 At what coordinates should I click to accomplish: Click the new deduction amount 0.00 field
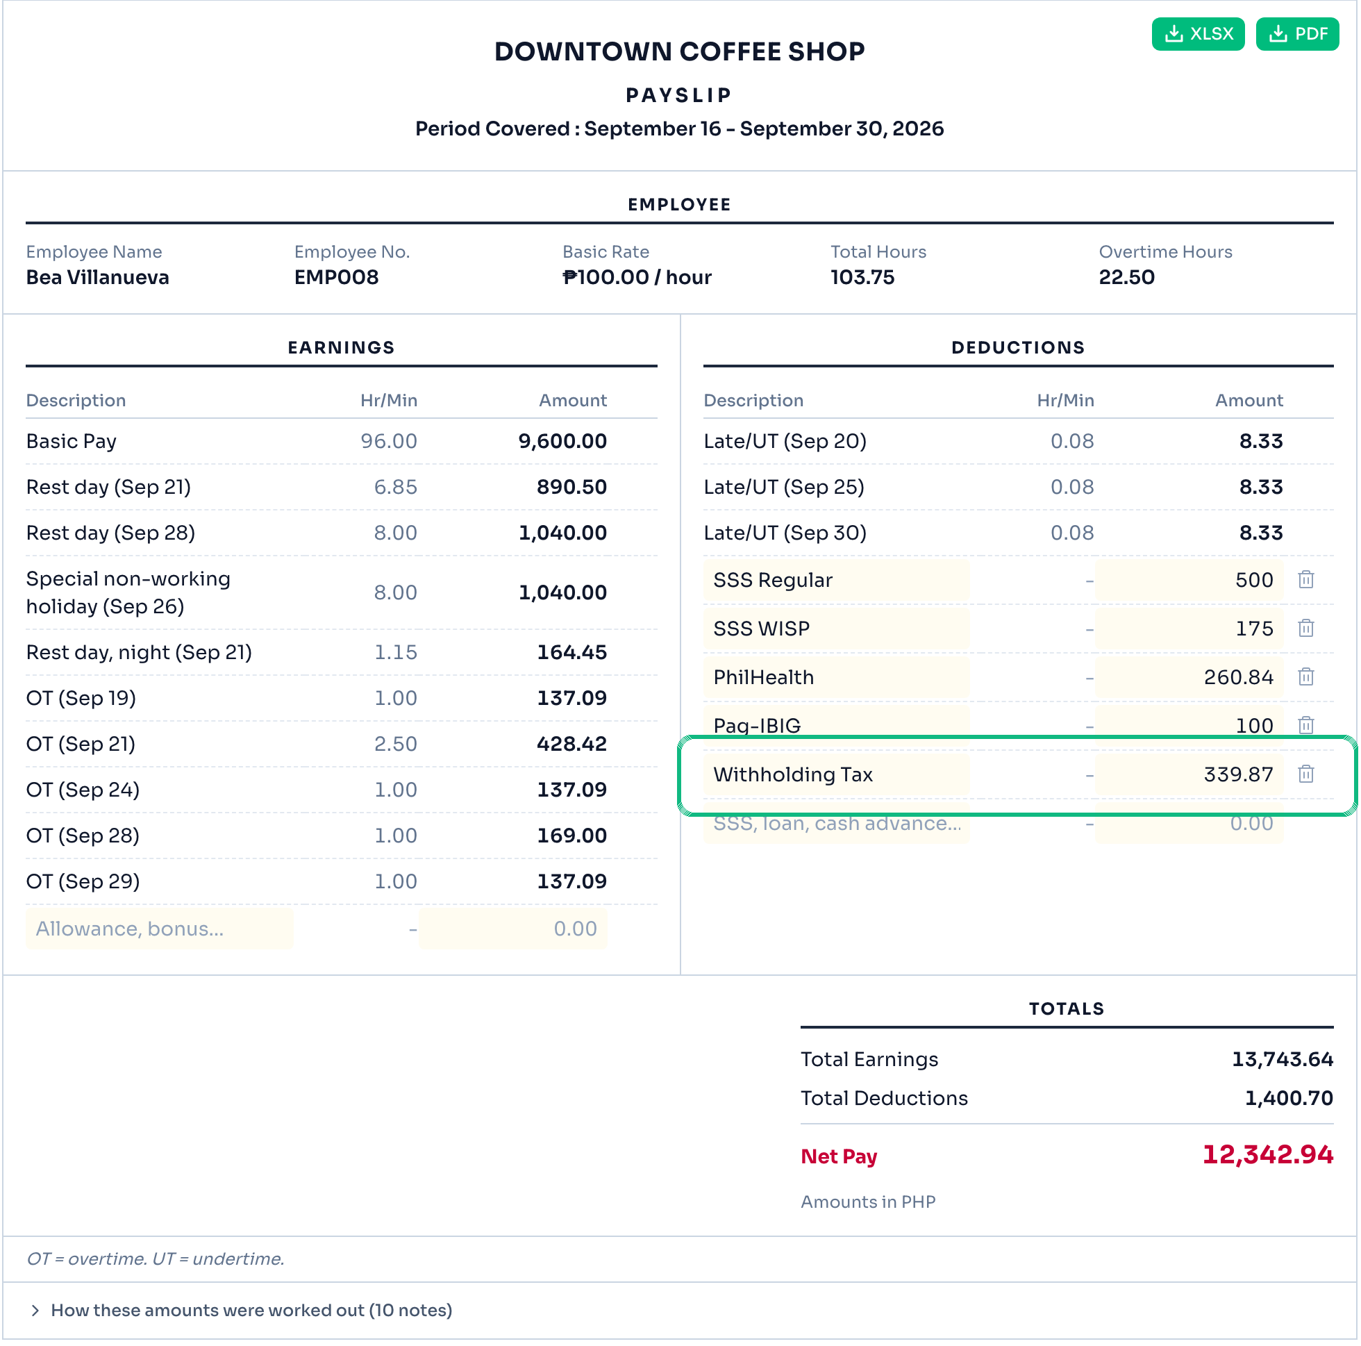(x=1189, y=823)
